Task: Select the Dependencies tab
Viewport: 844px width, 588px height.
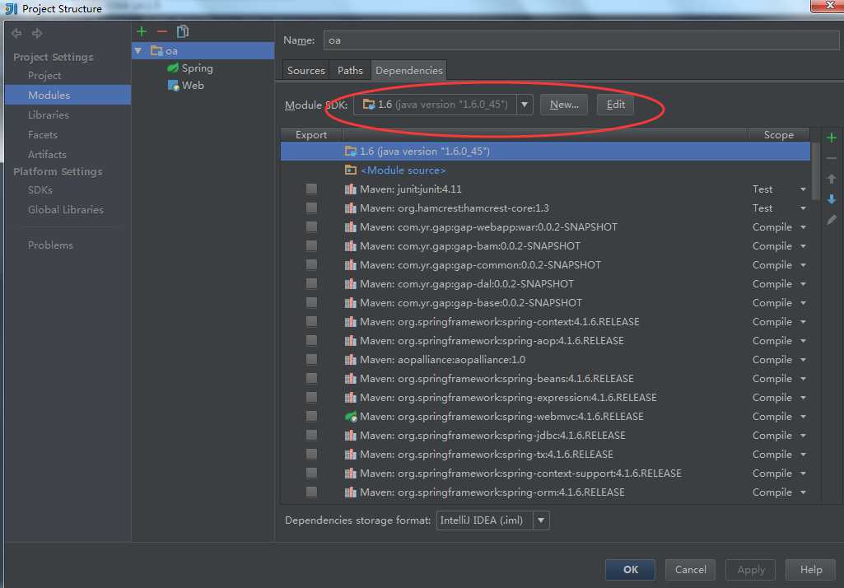Action: click(408, 71)
